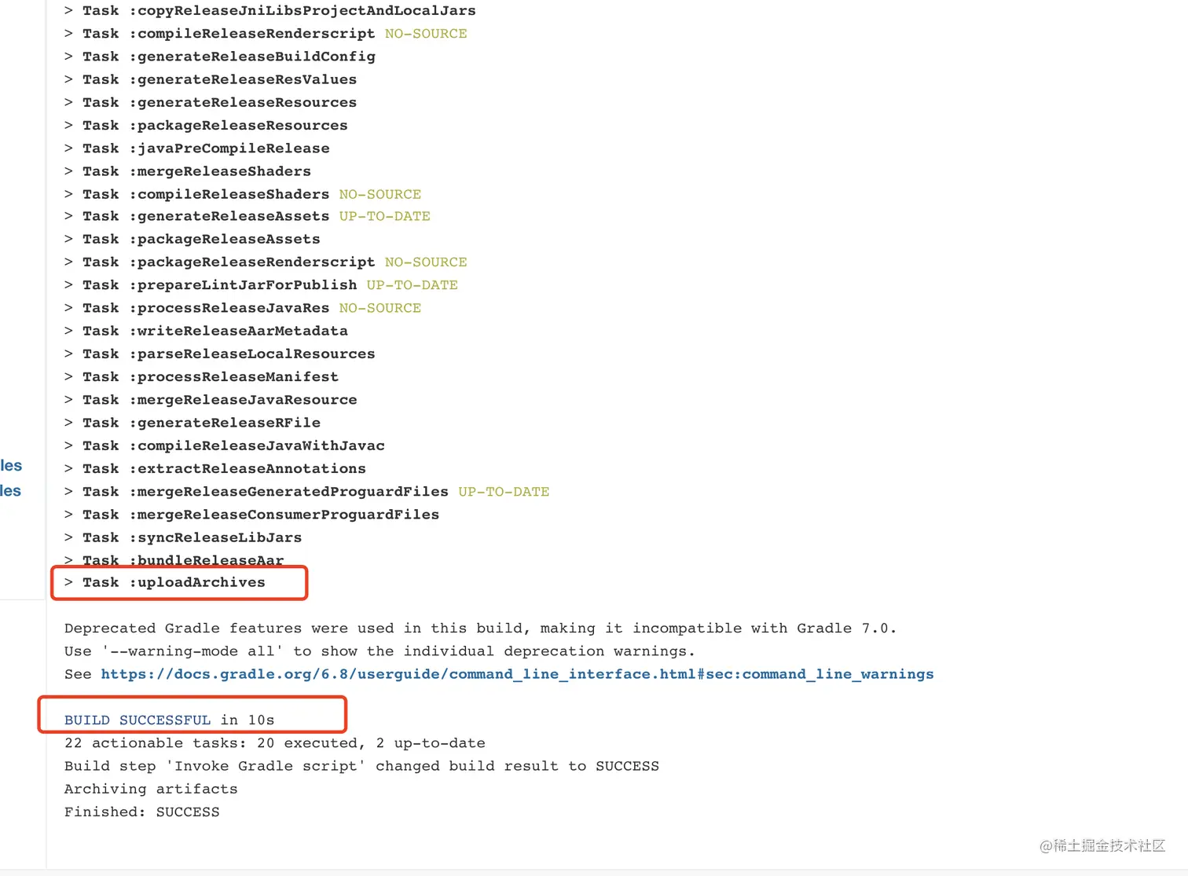The width and height of the screenshot is (1188, 876).
Task: Click the ':generateReleaseAssets' task name
Action: click(x=229, y=216)
